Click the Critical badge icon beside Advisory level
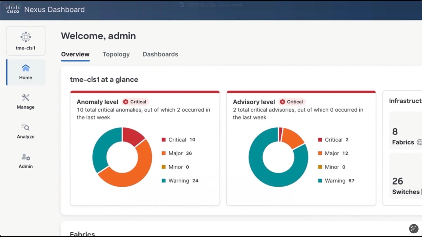 click(x=282, y=102)
